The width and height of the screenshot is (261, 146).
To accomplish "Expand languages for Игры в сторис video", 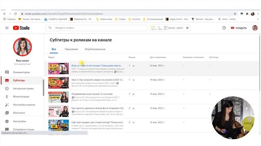I will [133, 66].
